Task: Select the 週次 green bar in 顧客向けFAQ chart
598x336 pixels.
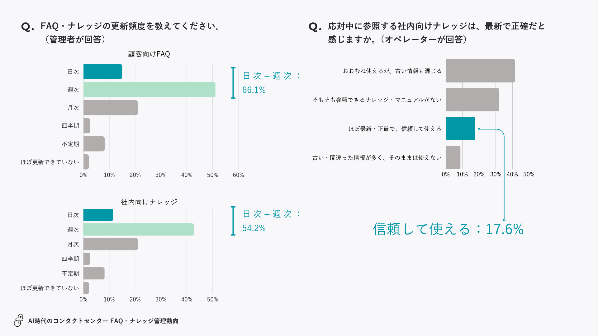Action: click(149, 90)
